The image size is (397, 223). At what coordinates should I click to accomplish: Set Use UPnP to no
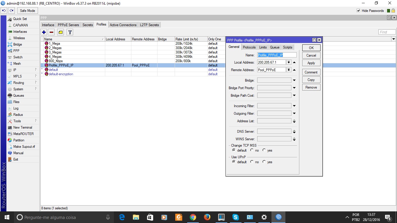pos(252,162)
